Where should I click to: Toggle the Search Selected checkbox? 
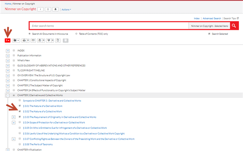click(209, 34)
